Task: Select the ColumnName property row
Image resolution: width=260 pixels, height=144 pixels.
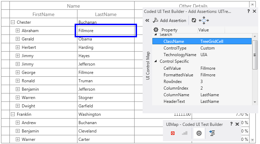Action: click(x=202, y=95)
